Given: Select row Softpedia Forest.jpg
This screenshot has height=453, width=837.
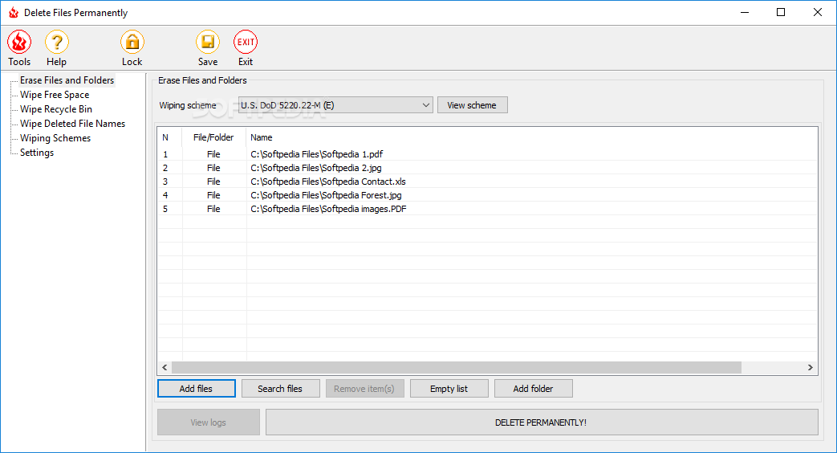Looking at the screenshot, I should coord(487,195).
